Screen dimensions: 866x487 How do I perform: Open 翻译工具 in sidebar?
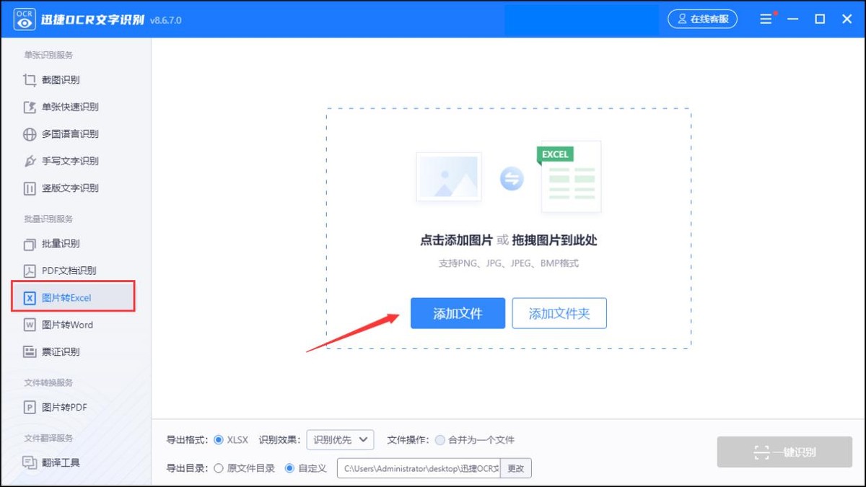(61, 462)
